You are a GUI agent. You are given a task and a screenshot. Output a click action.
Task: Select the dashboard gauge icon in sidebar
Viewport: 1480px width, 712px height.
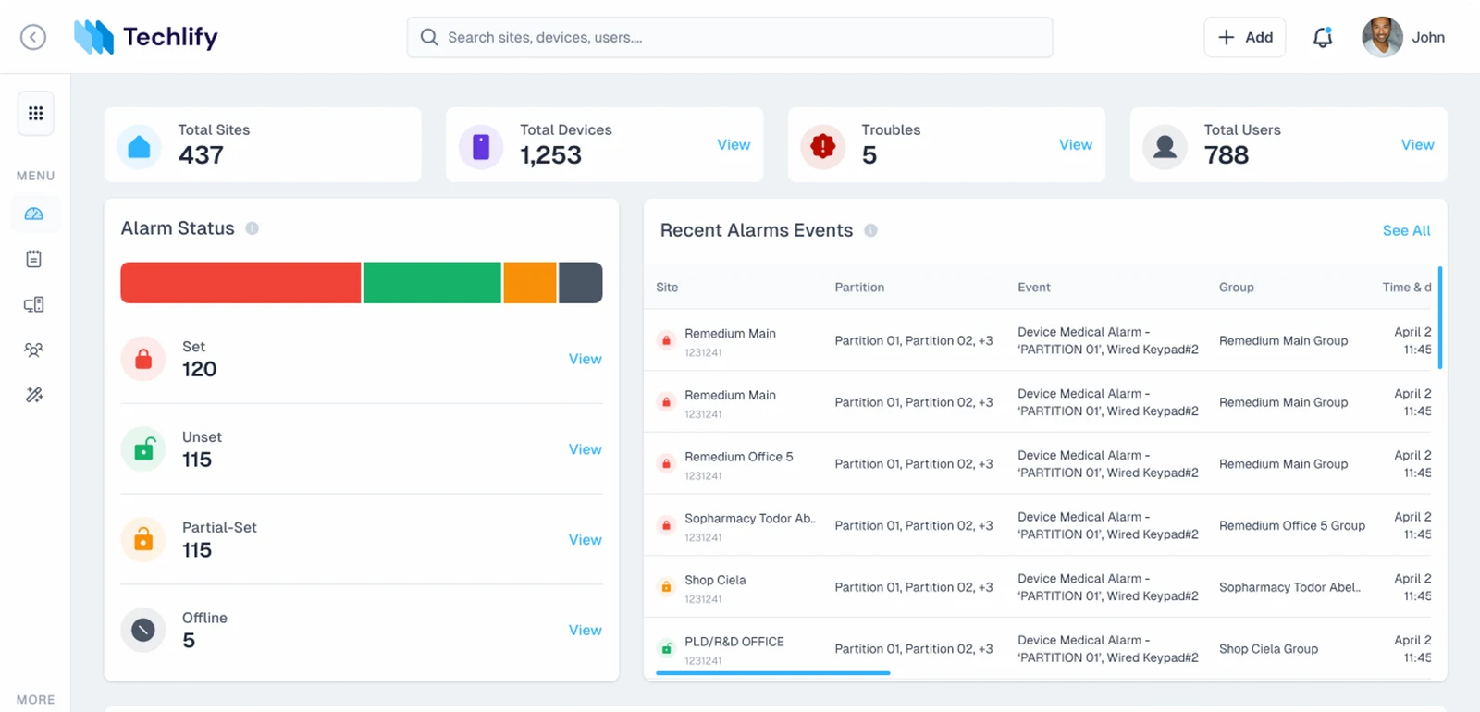[34, 214]
